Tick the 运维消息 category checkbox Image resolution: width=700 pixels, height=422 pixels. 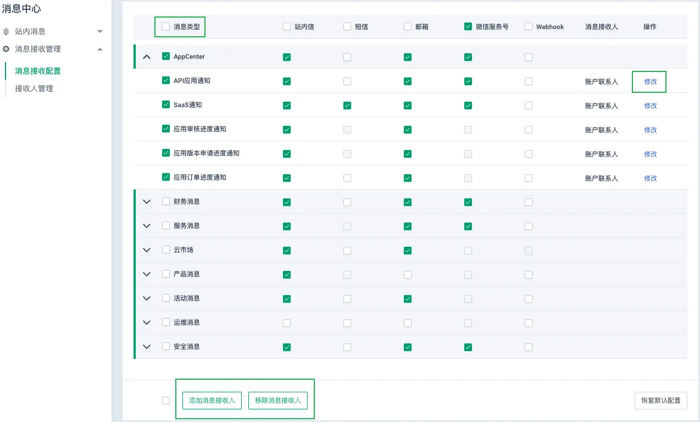pyautogui.click(x=166, y=323)
